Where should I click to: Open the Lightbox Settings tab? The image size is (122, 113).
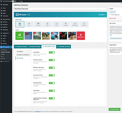point(49,47)
